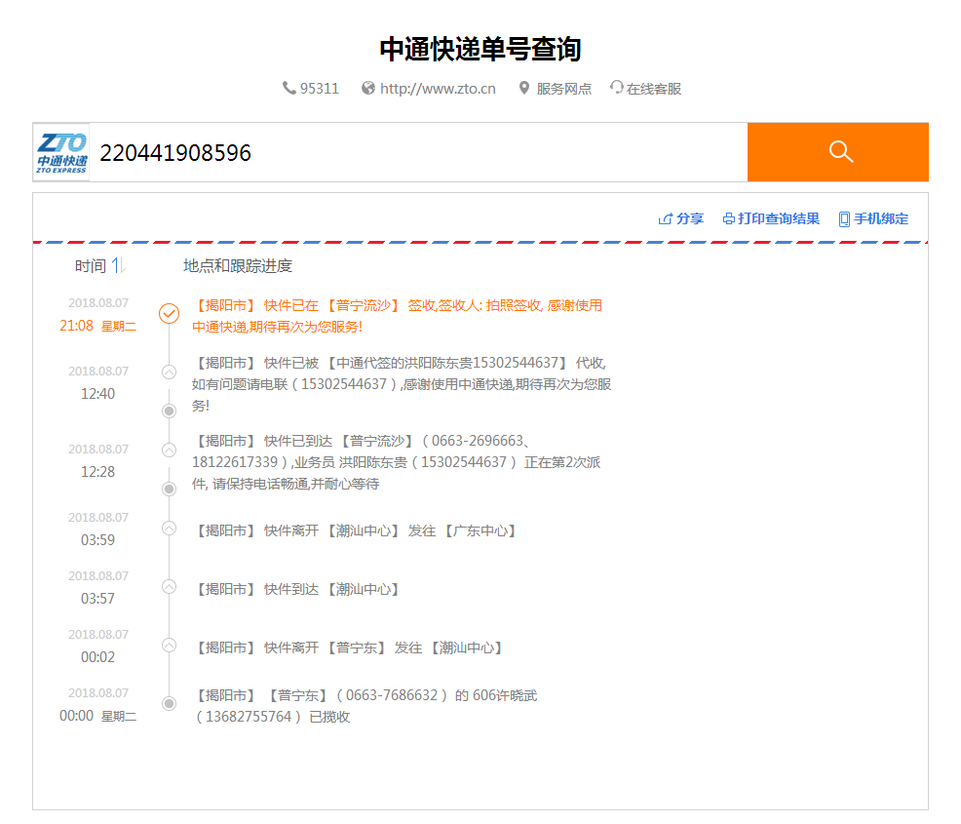961x824 pixels.
Task: Click the 00:02 timeline marker
Action: click(x=170, y=645)
